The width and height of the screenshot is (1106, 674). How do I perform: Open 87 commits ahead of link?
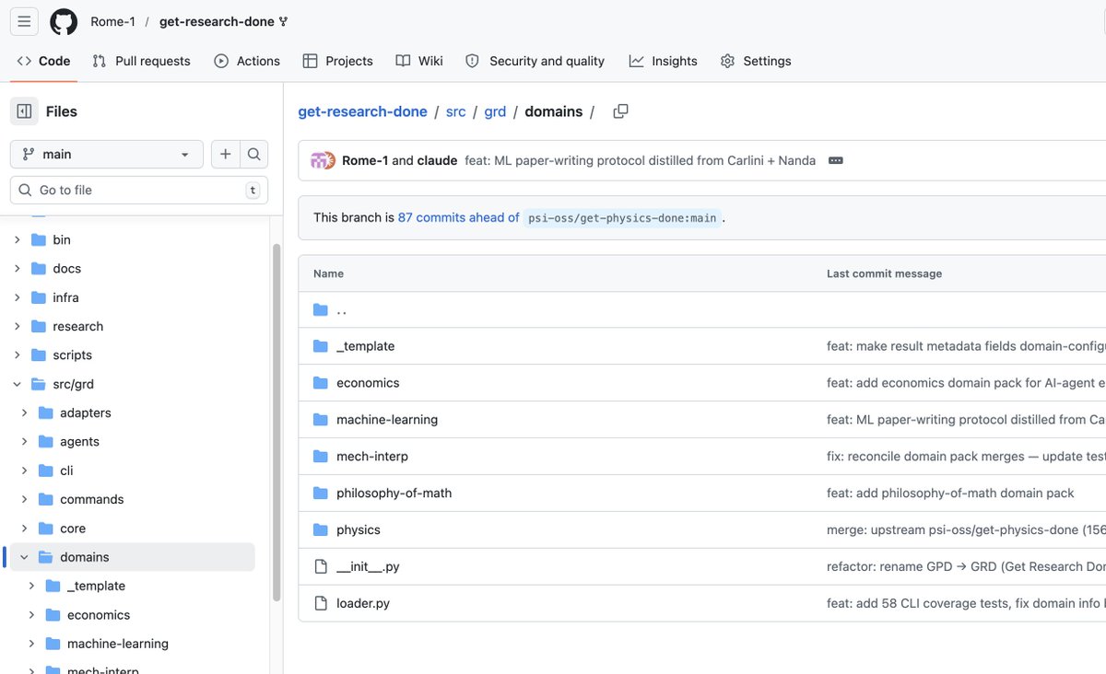click(x=458, y=217)
